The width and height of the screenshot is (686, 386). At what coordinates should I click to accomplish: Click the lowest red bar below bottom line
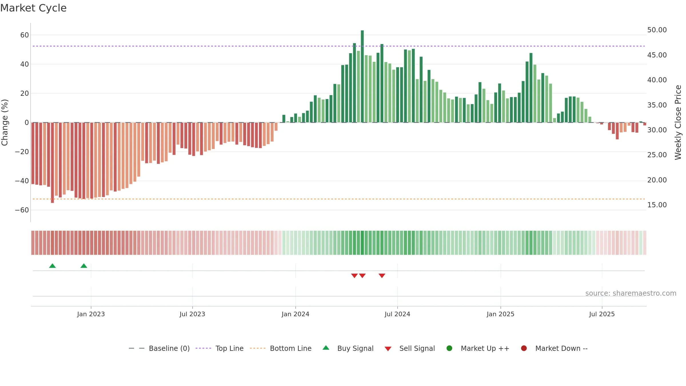coord(52,163)
